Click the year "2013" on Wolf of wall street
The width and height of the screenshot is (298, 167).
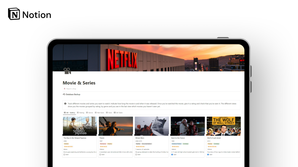[209, 141]
